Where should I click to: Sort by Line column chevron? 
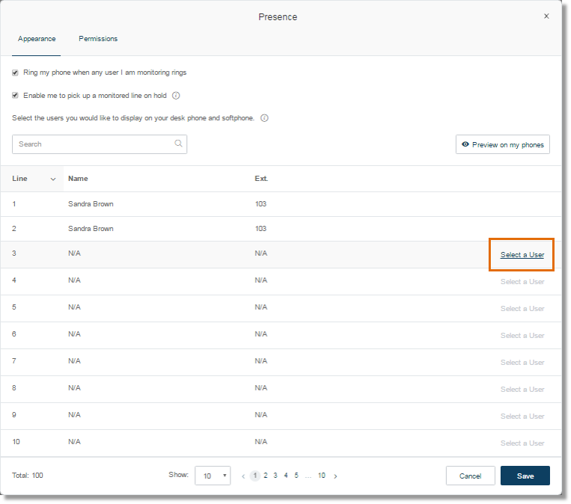click(x=53, y=179)
